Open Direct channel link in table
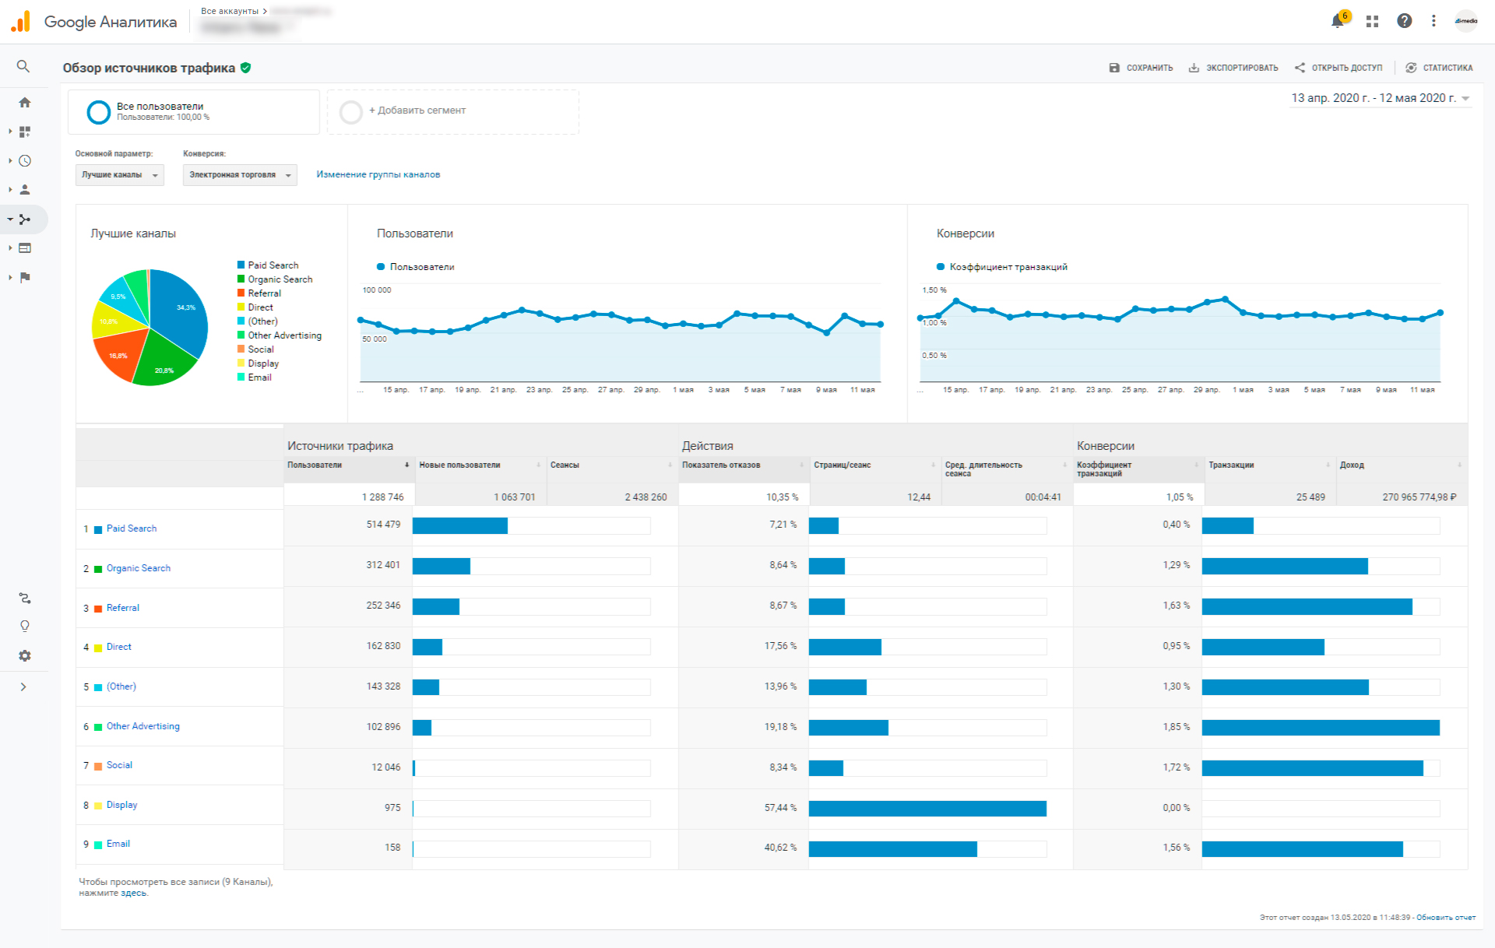The height and width of the screenshot is (948, 1495). (x=119, y=647)
